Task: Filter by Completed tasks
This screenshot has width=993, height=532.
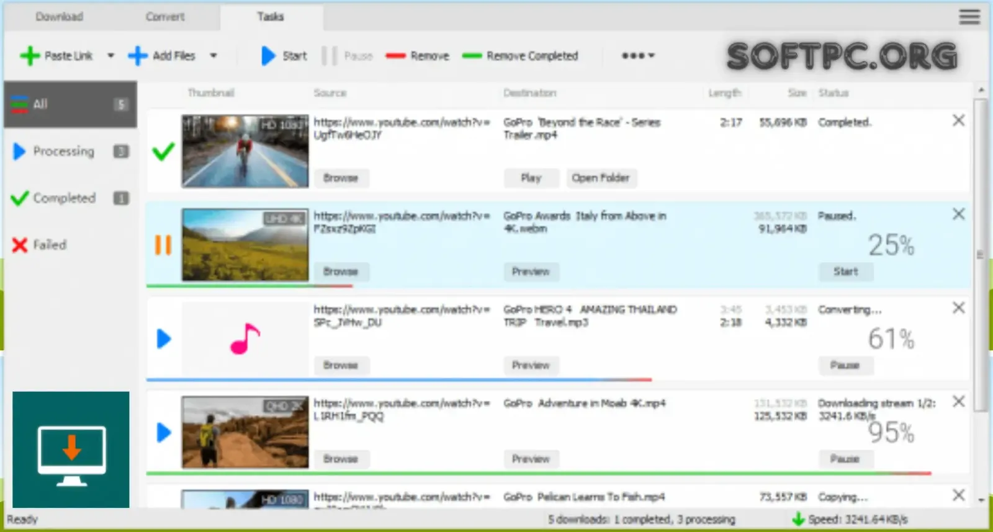Action: point(70,198)
